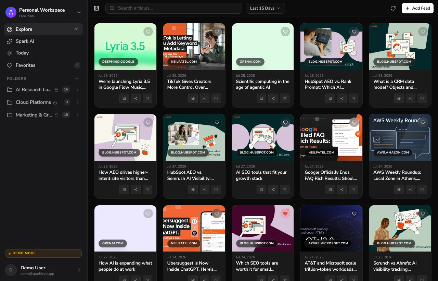Screen dimensions: 438x281
Task: Open the Lyria 3.5 thumbnail image
Action: click(x=125, y=47)
